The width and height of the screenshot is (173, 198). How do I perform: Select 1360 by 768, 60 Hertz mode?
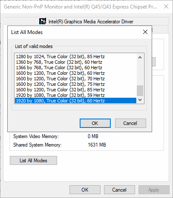coord(75,62)
